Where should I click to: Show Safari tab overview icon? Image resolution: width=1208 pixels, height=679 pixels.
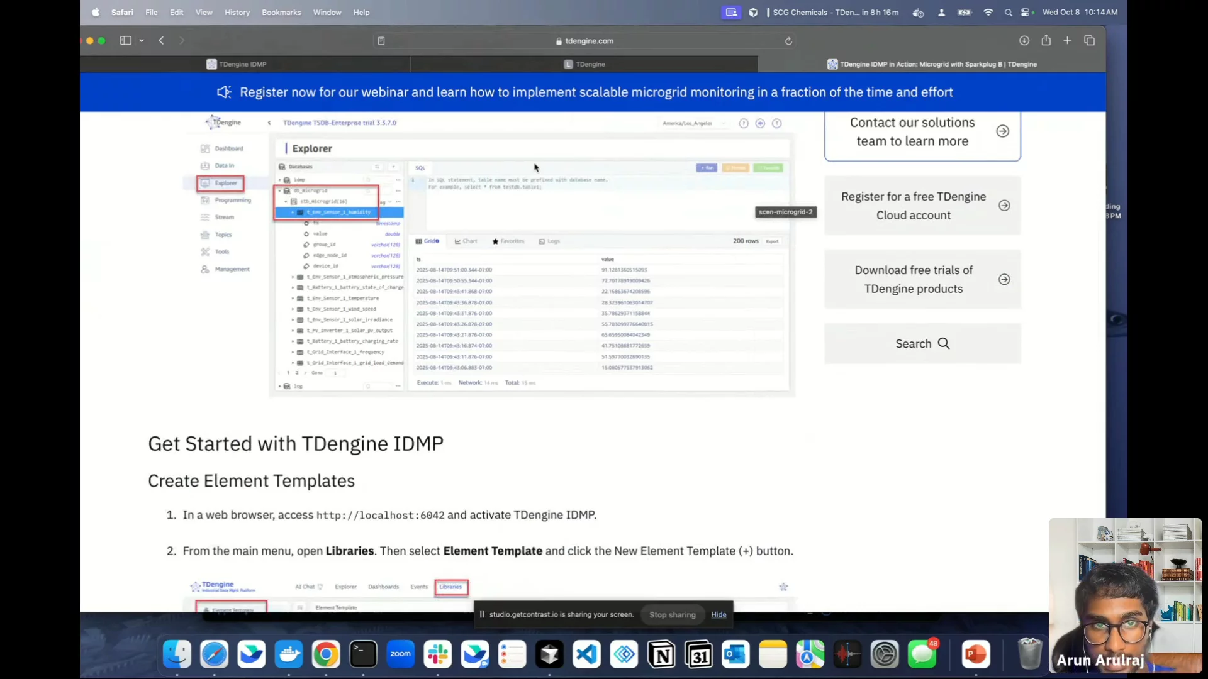point(1089,40)
